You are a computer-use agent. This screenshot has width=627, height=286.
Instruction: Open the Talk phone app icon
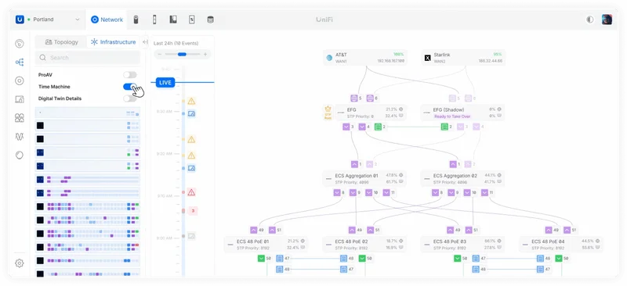click(x=173, y=20)
